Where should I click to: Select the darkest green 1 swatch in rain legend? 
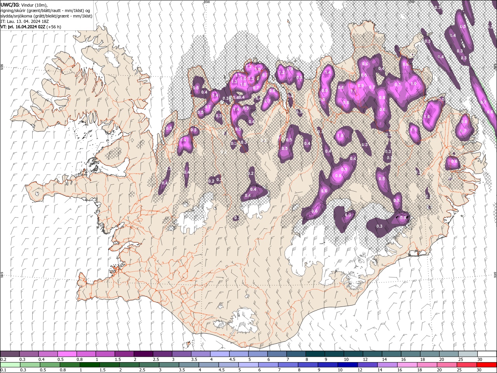click(89, 365)
